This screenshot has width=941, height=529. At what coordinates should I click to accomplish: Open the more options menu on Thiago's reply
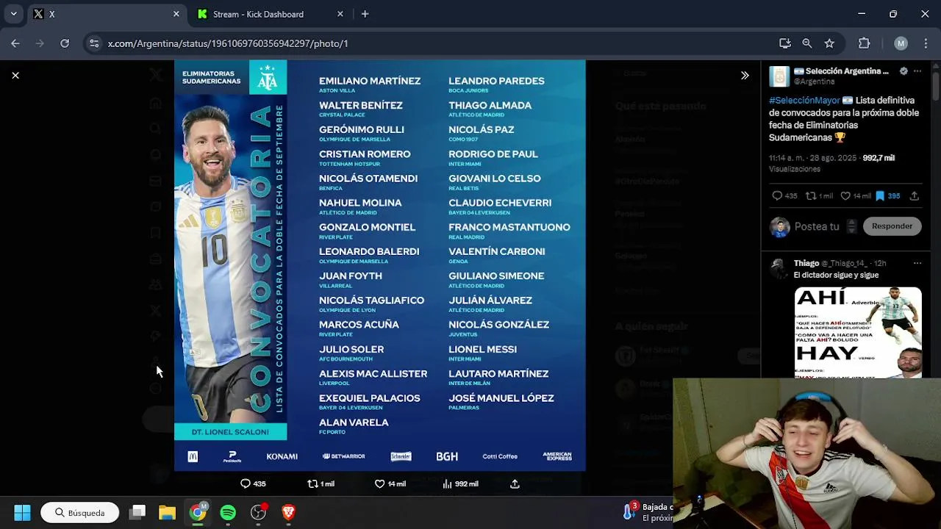tap(917, 263)
